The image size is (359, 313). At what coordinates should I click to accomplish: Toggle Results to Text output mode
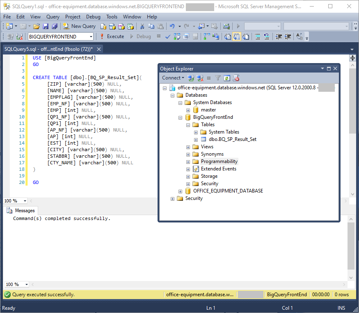(x=228, y=36)
